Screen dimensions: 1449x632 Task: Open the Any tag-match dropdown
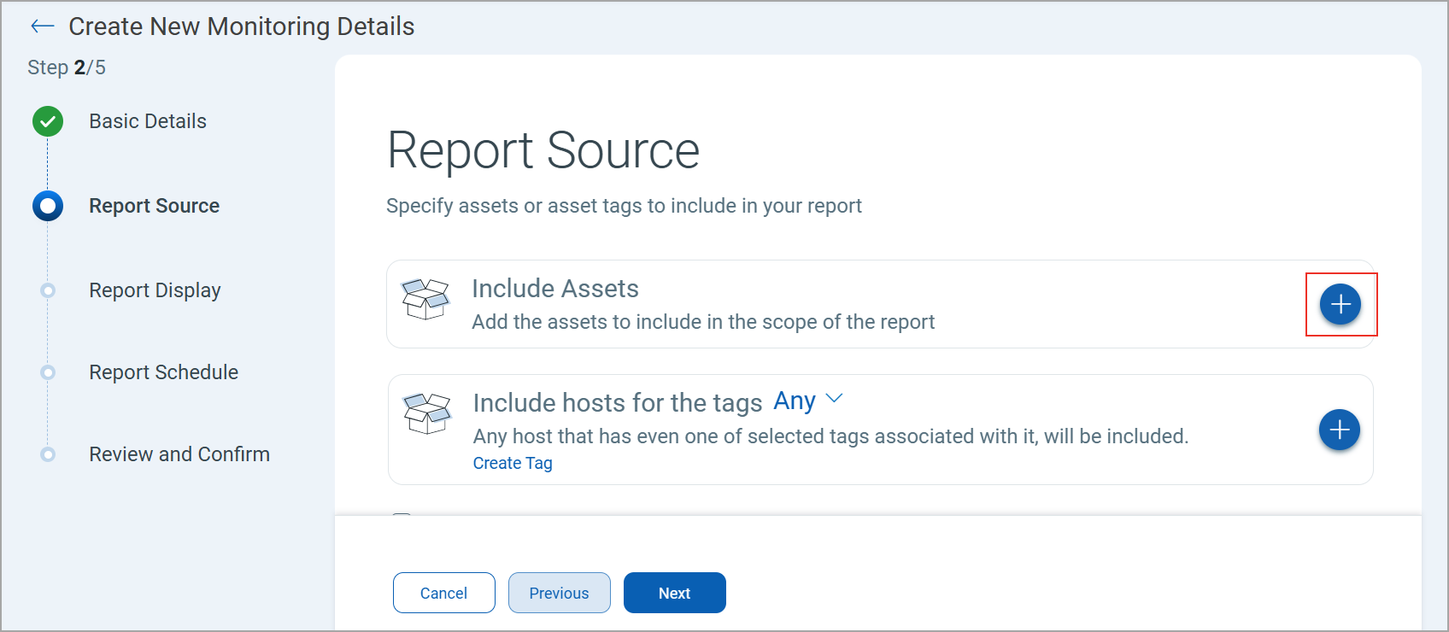[x=795, y=401]
